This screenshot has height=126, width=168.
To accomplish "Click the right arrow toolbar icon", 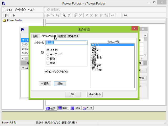I will click(x=113, y=15).
